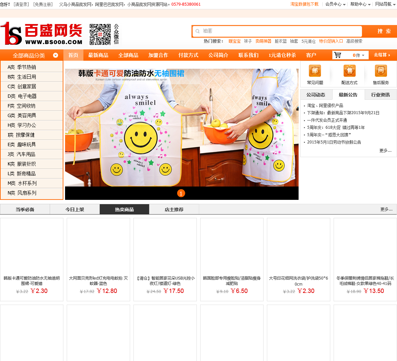397x361 pixels.
Task: Click the shopping cart icon
Action: click(338, 55)
